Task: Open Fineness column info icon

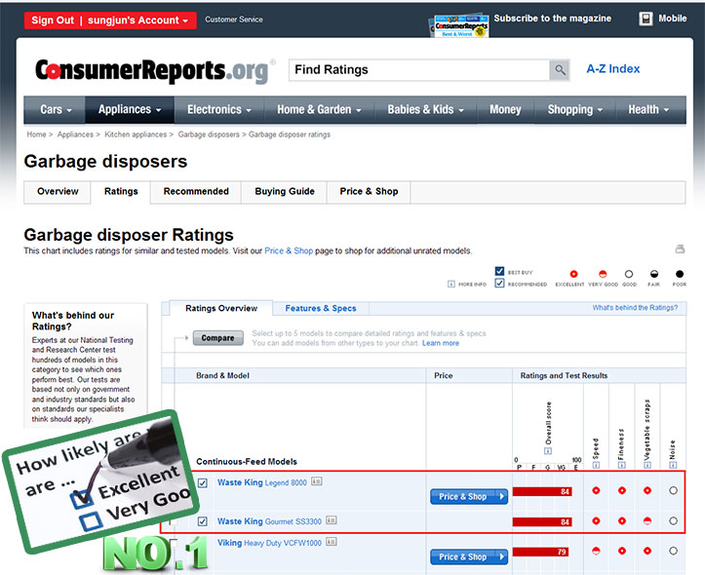Action: (x=621, y=465)
